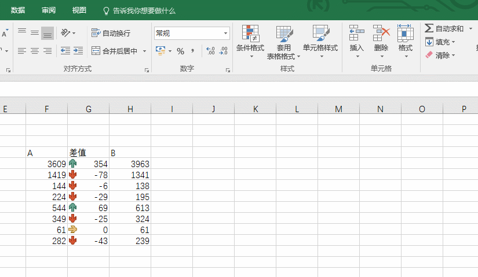478x277 pixels.
Task: Click the 插入 insert cells icon
Action: 357,34
